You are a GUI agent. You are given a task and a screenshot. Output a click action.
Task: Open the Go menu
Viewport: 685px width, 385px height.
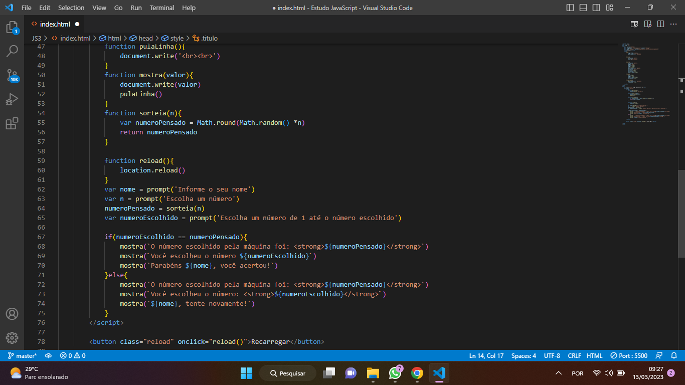tap(118, 8)
